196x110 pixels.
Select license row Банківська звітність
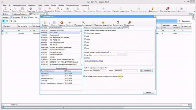pyautogui.click(x=61, y=78)
